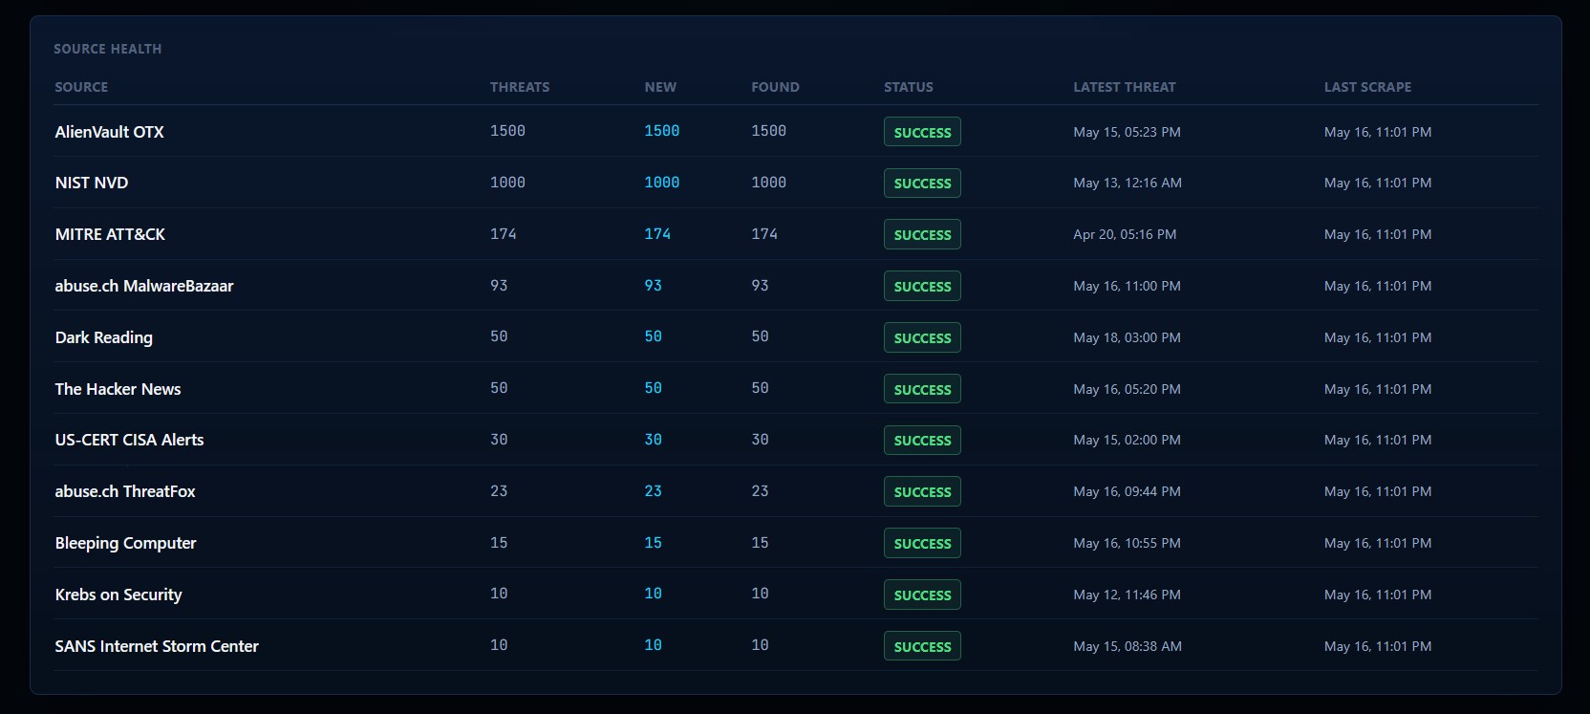Image resolution: width=1590 pixels, height=714 pixels.
Task: Click latest threat date May 16, 10:55 PM
Action: coord(1127,543)
